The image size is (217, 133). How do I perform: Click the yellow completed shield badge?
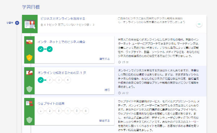29,58
